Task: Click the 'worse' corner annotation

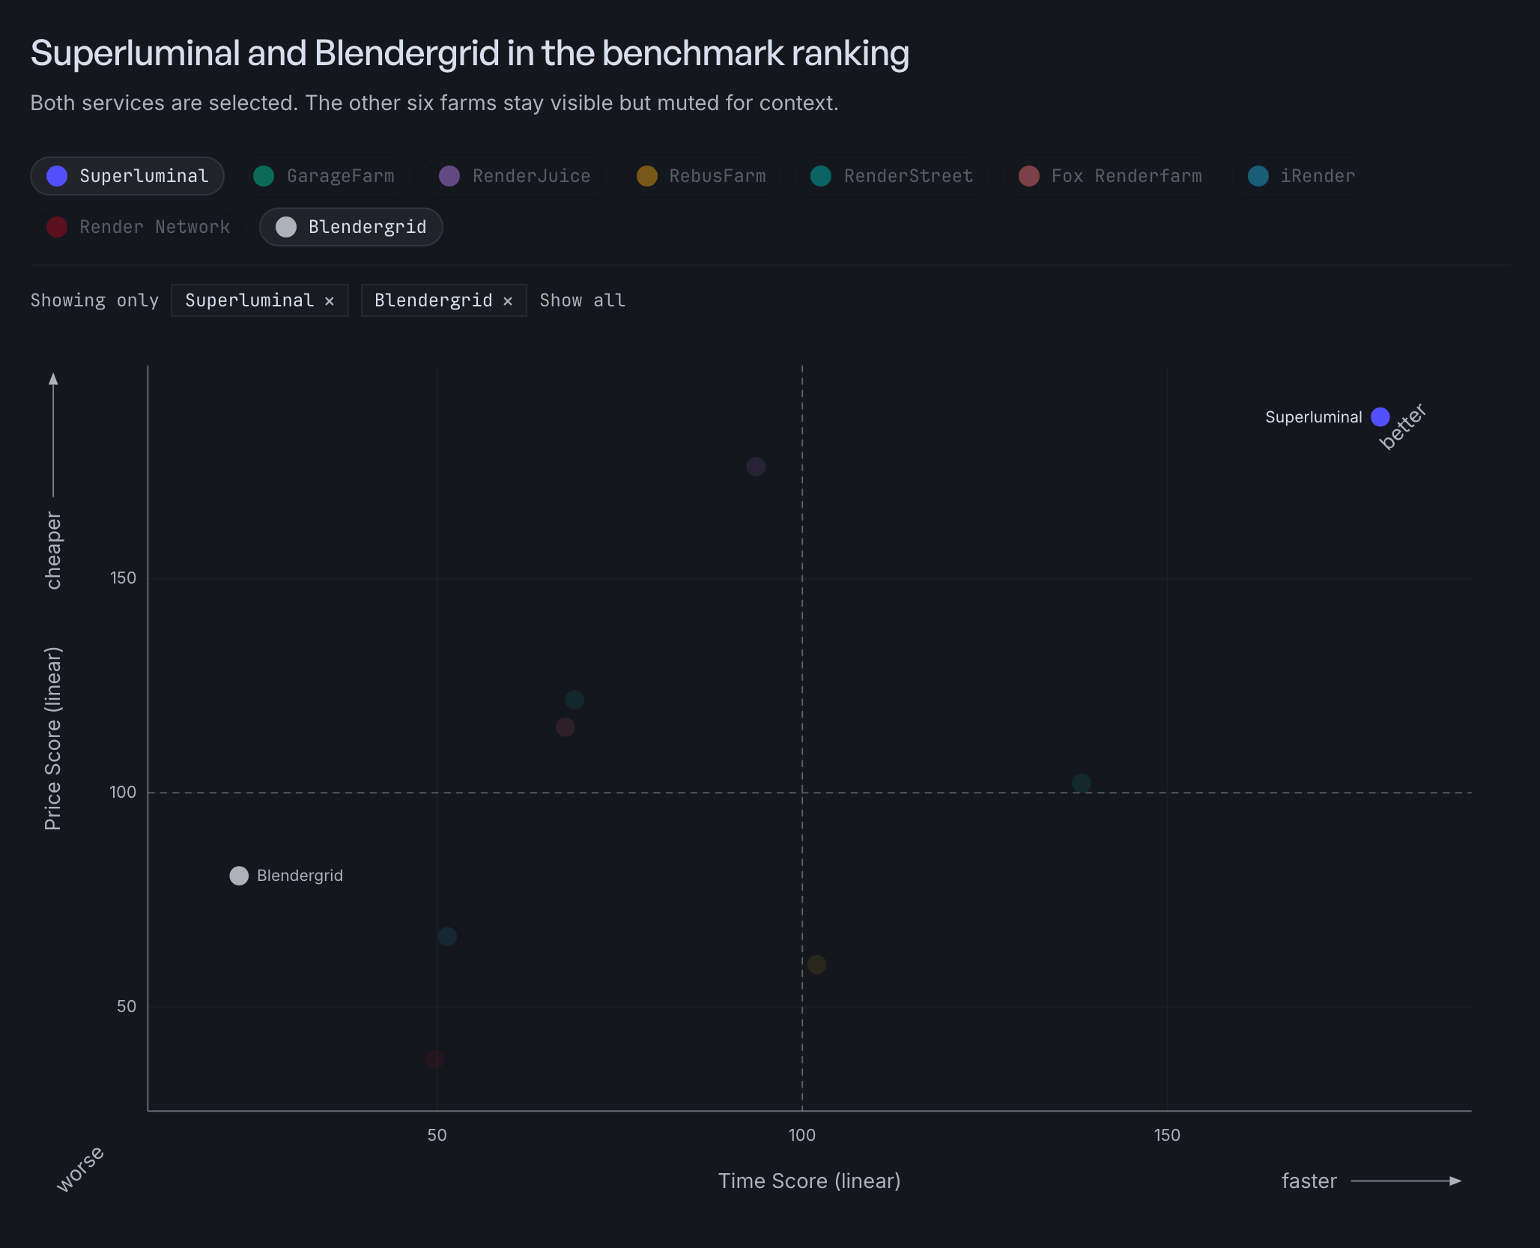Action: pos(80,1169)
